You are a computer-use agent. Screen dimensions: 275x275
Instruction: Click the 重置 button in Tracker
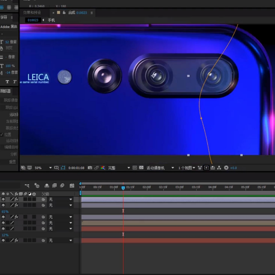click(x=13, y=162)
